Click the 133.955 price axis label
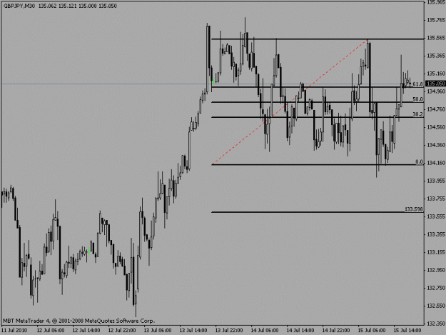 436,181
